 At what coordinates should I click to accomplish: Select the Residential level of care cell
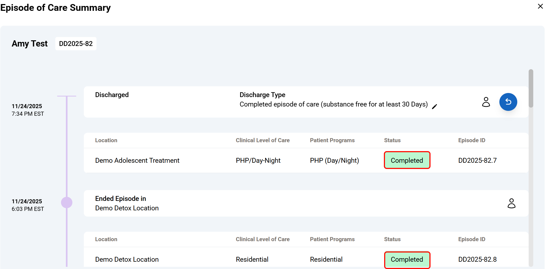tap(252, 260)
